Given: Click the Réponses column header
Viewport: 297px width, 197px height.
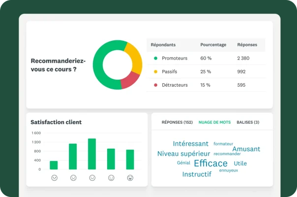Looking at the screenshot, I should 247,45.
